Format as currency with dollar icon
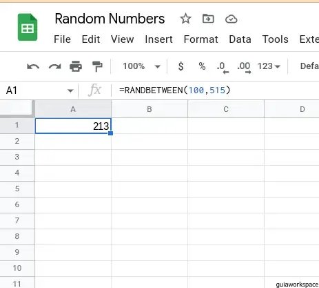Image resolution: width=319 pixels, height=288 pixels. (x=181, y=66)
